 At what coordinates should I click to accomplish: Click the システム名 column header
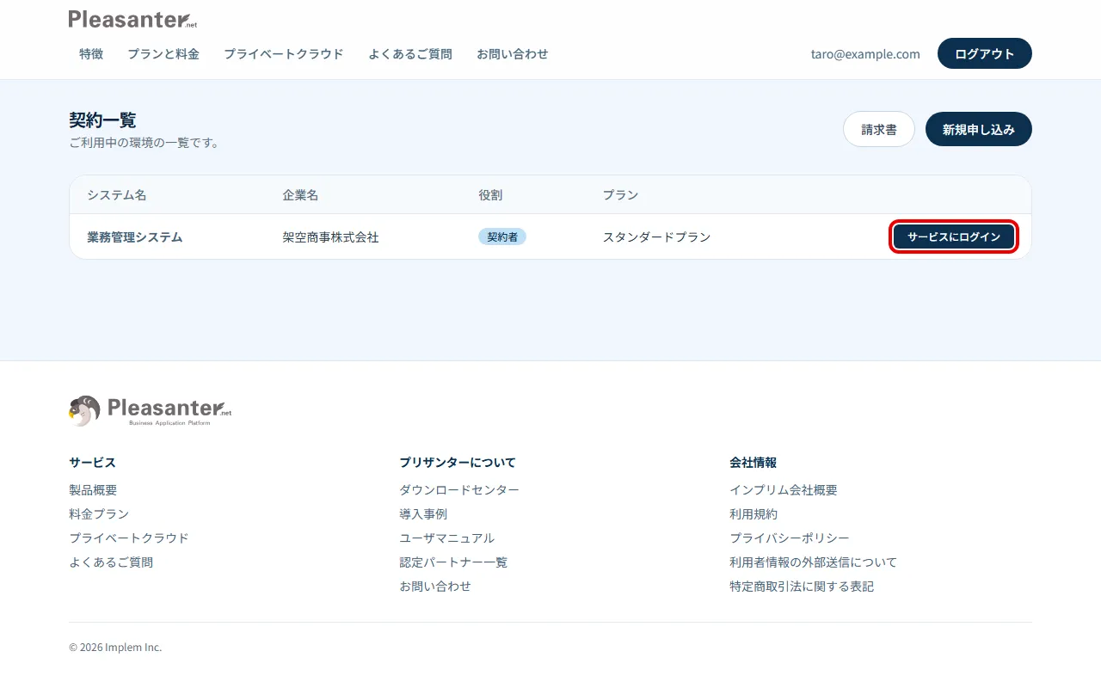pos(117,194)
